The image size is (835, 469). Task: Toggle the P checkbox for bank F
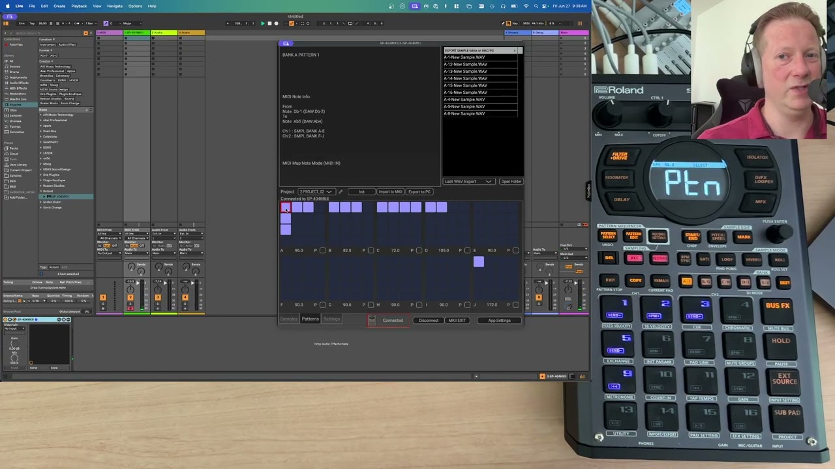click(322, 305)
